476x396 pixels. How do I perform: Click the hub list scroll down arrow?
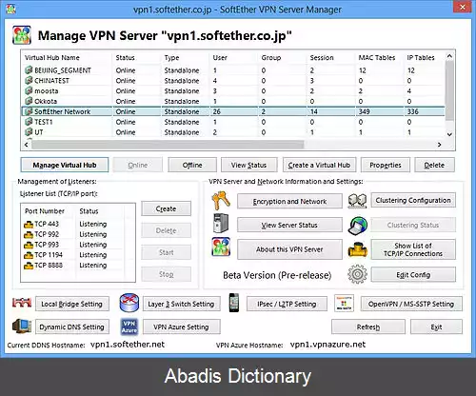click(449, 134)
